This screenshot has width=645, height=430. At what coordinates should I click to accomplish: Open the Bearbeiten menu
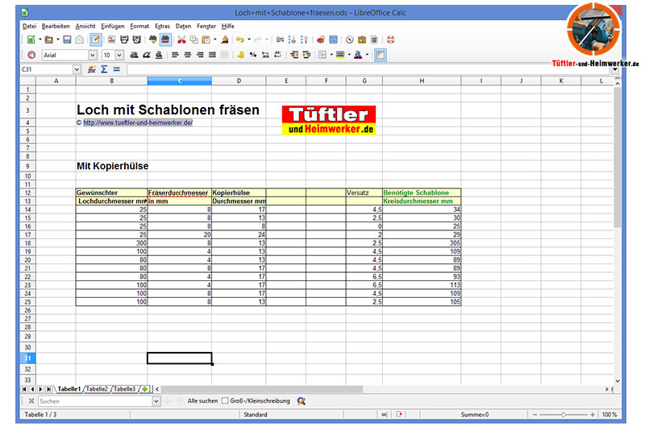56,27
